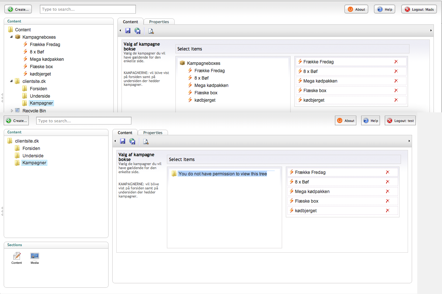Click Save and publish globe icon in test session
This screenshot has height=294, width=442.
click(132, 141)
